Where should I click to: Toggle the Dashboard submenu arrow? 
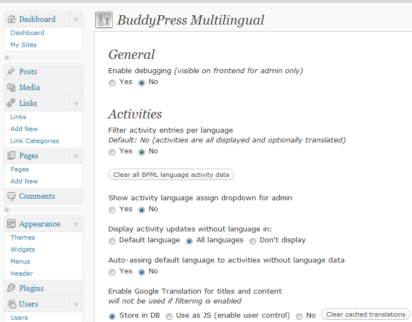tap(77, 20)
